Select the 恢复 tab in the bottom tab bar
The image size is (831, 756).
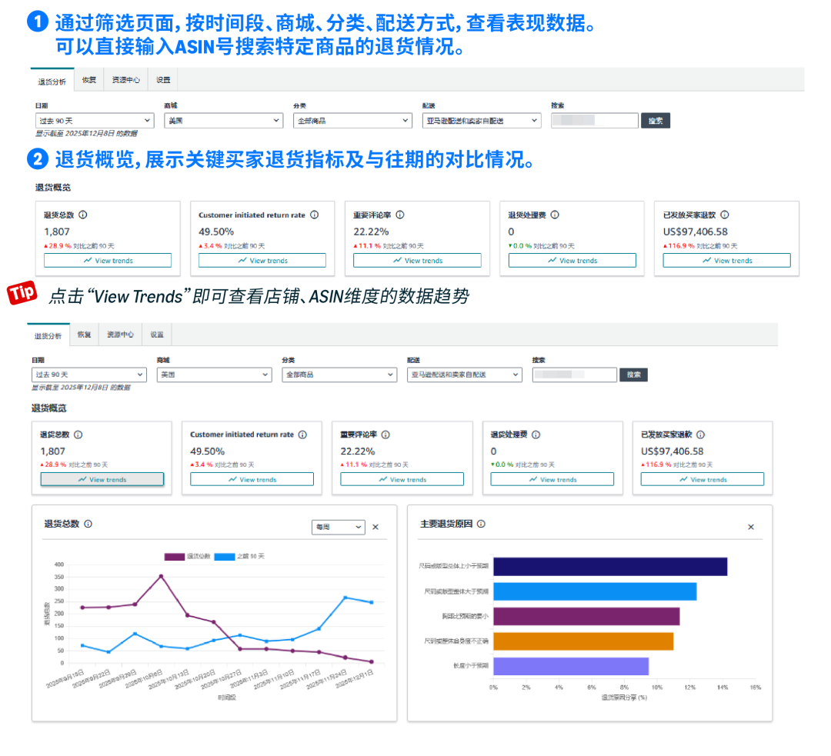(x=84, y=335)
